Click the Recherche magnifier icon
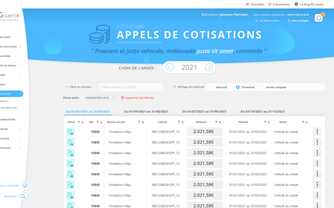Image resolution: width=334 pixels, height=208 pixels. tap(23, 196)
